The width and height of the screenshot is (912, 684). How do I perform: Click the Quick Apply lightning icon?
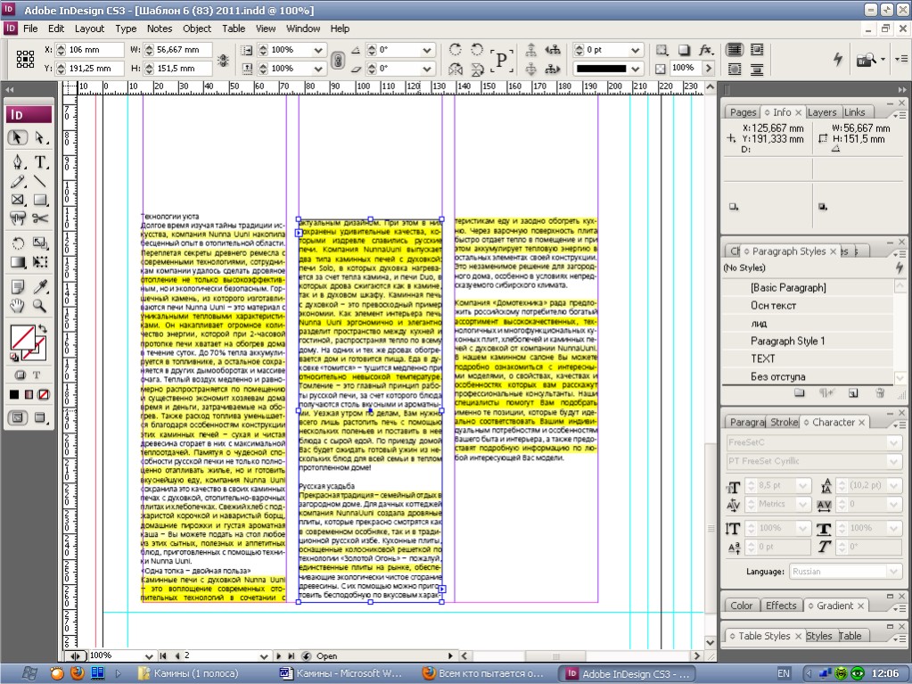point(838,59)
